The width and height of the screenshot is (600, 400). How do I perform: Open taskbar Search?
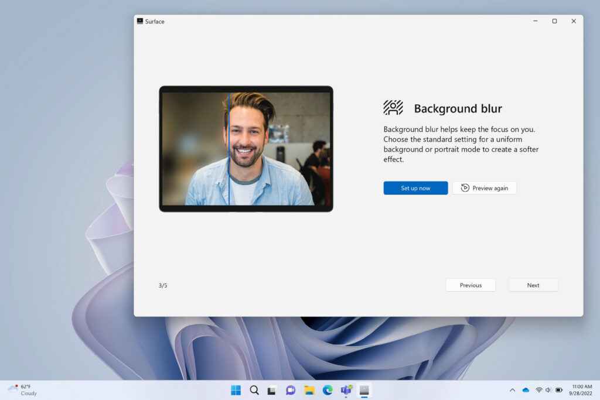tap(254, 390)
